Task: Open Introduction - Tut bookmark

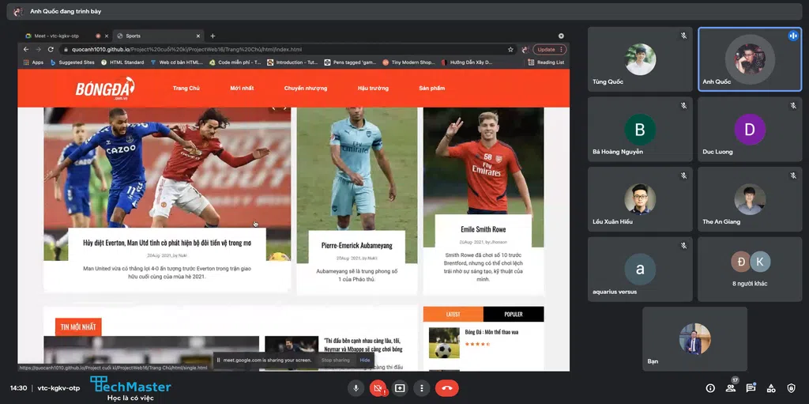Action: (292, 62)
